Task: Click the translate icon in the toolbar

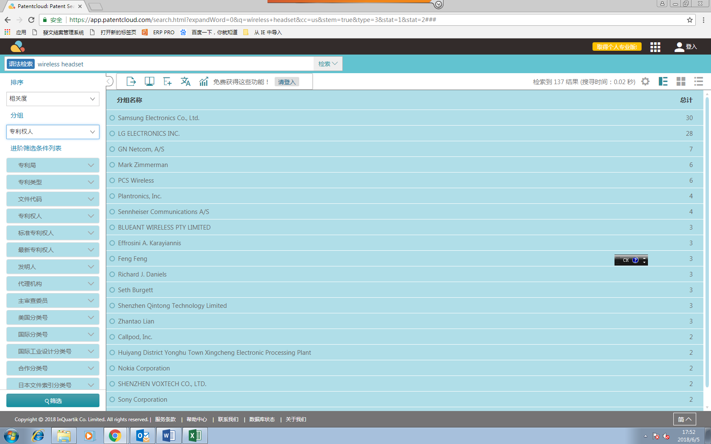Action: pyautogui.click(x=185, y=82)
